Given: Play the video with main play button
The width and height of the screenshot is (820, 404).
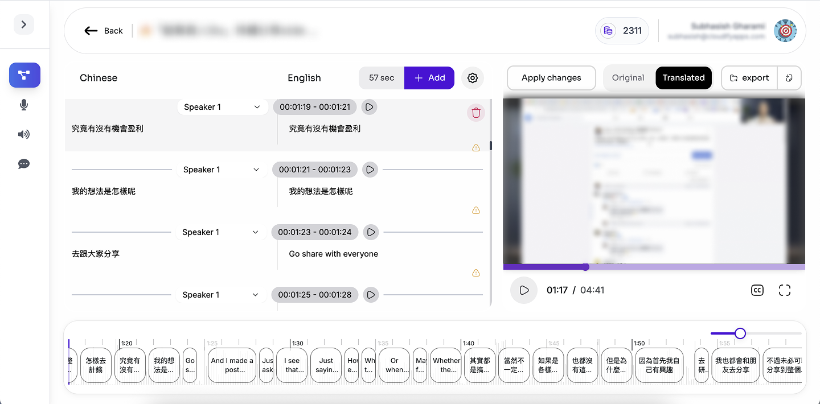Looking at the screenshot, I should point(524,290).
